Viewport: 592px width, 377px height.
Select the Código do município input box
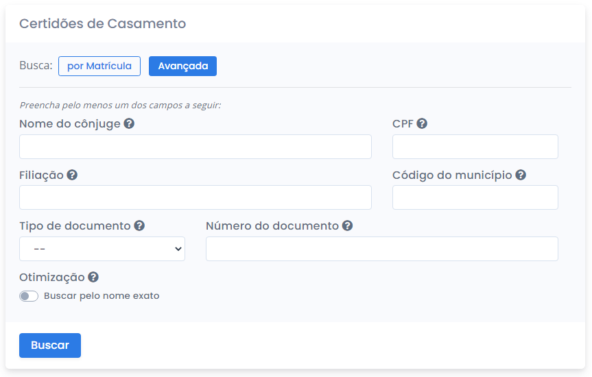475,197
